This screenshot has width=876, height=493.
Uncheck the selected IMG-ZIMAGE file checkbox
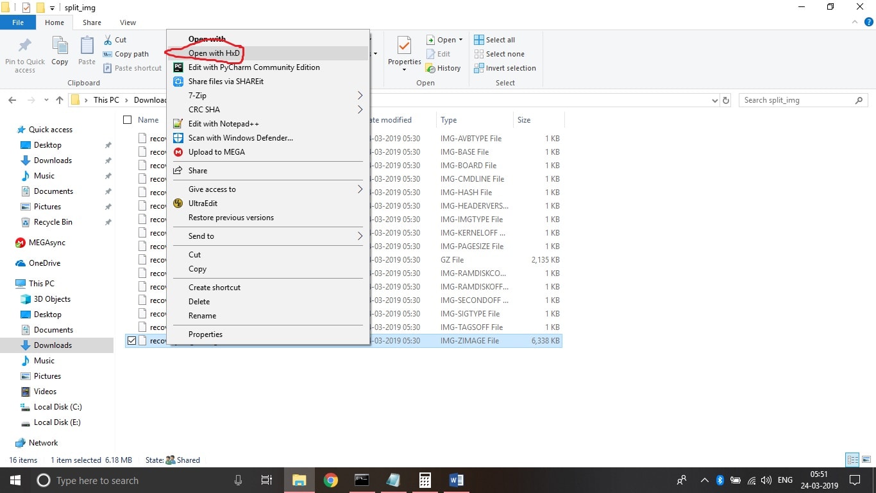point(131,341)
